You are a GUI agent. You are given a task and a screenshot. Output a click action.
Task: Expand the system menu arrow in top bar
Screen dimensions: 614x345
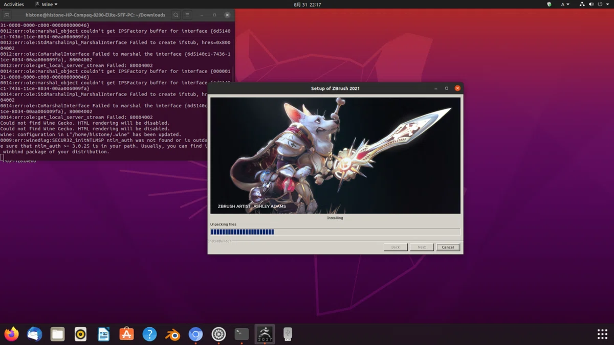point(607,4)
